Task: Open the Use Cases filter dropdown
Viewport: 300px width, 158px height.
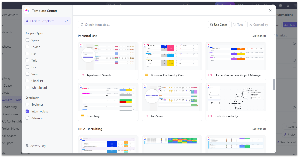Action: (219, 25)
